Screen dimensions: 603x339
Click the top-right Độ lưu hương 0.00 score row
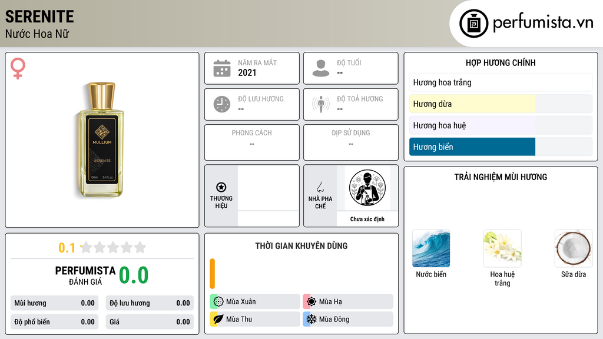[x=150, y=303]
